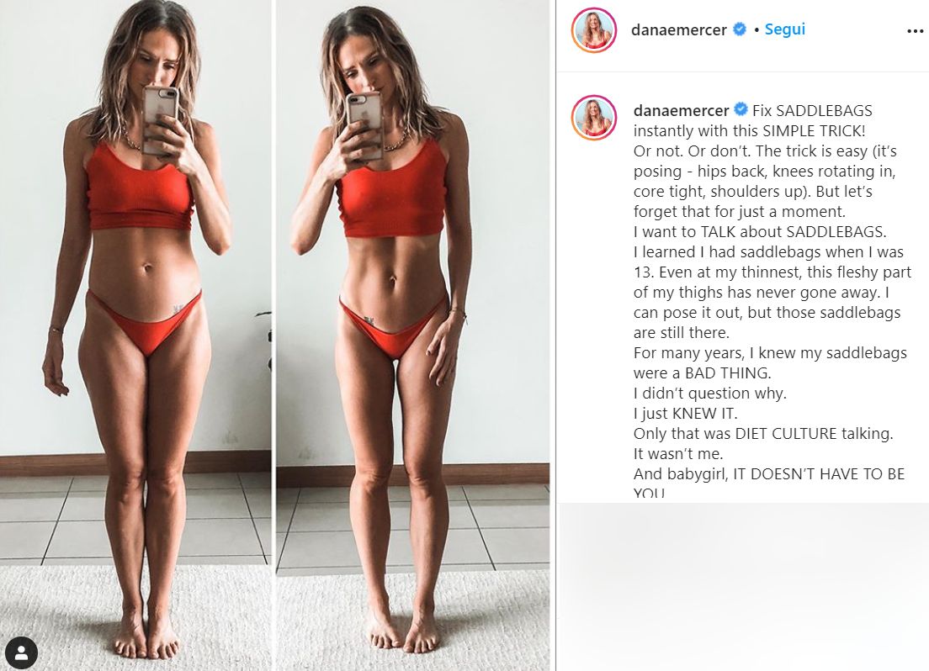Click the caption's danaemercer profile avatar
This screenshot has height=671, width=929.
pyautogui.click(x=593, y=117)
